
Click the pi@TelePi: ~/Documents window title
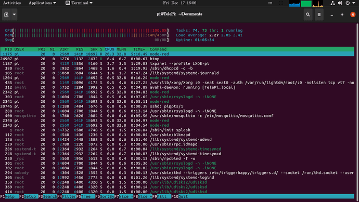(x=179, y=14)
